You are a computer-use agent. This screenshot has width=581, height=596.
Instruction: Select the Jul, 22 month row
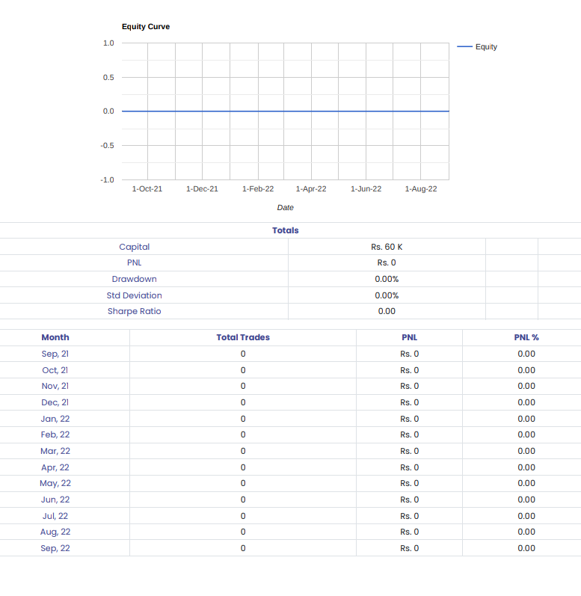tap(290, 516)
